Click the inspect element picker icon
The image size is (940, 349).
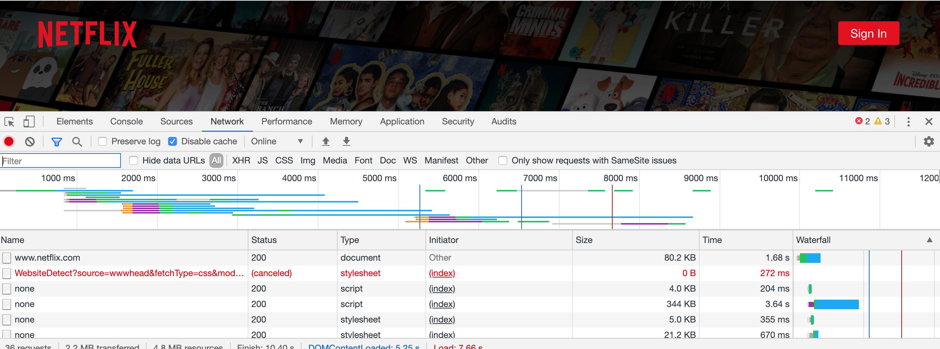(9, 122)
